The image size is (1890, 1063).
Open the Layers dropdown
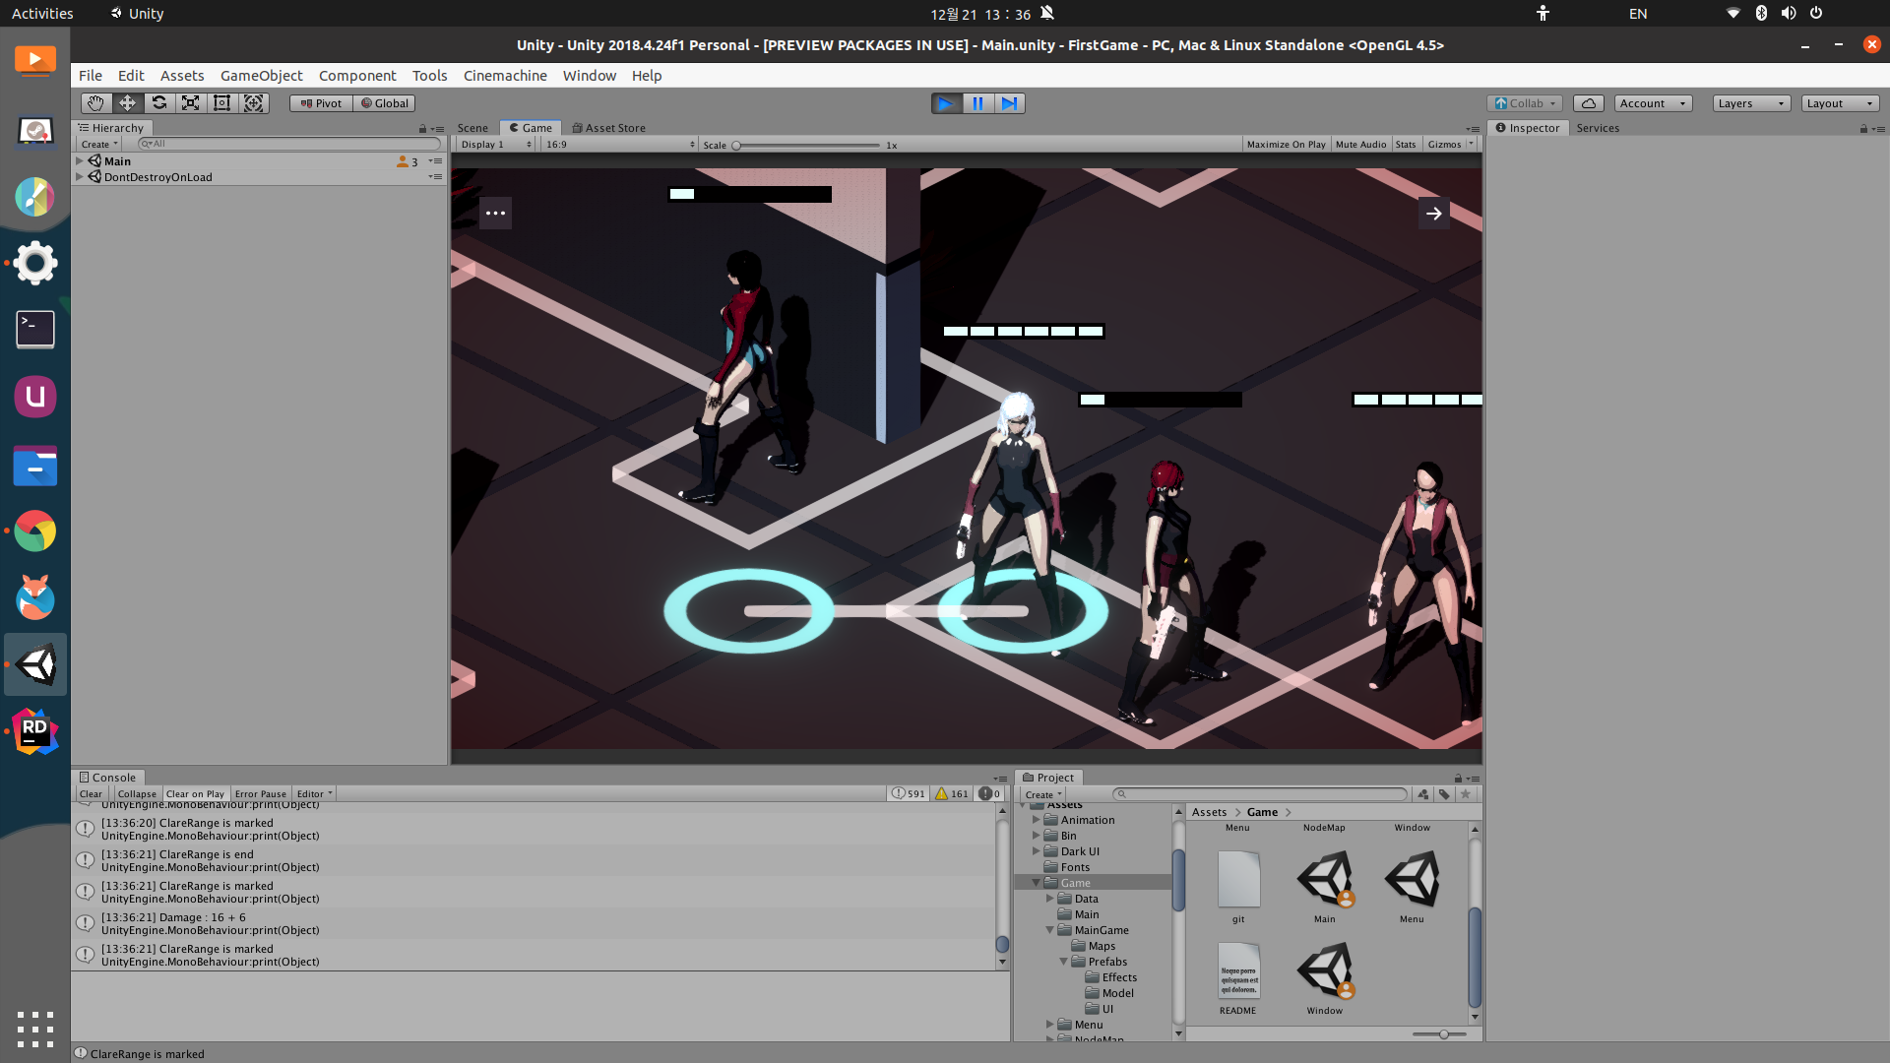pos(1750,103)
